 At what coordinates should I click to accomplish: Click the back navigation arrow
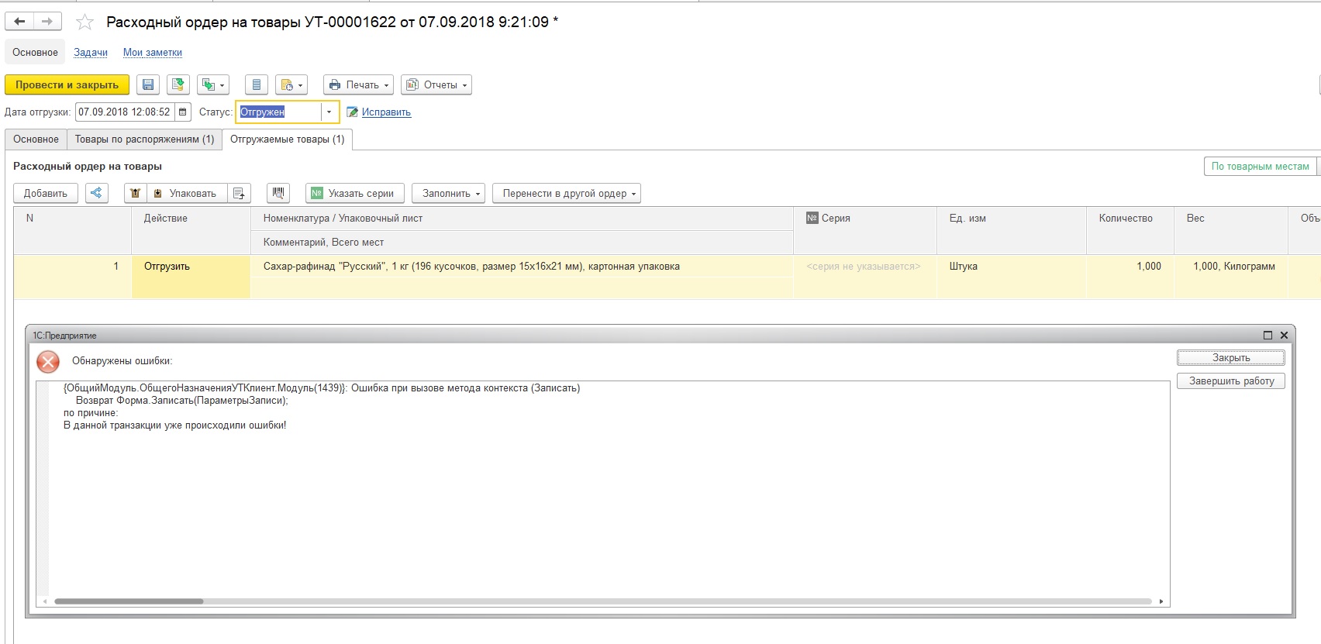19,22
